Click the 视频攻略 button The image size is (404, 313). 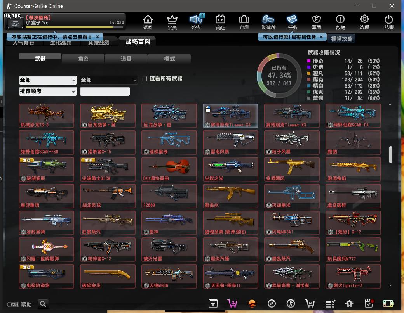pyautogui.click(x=341, y=38)
